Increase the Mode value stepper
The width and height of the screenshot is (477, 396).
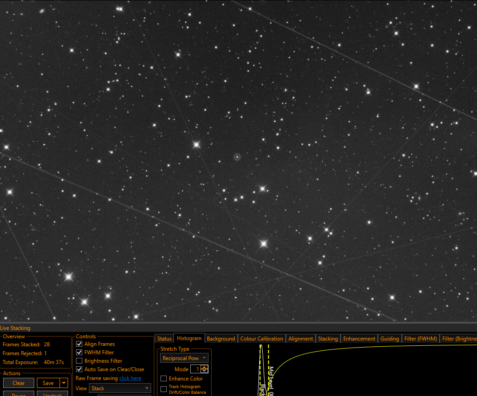pyautogui.click(x=205, y=367)
